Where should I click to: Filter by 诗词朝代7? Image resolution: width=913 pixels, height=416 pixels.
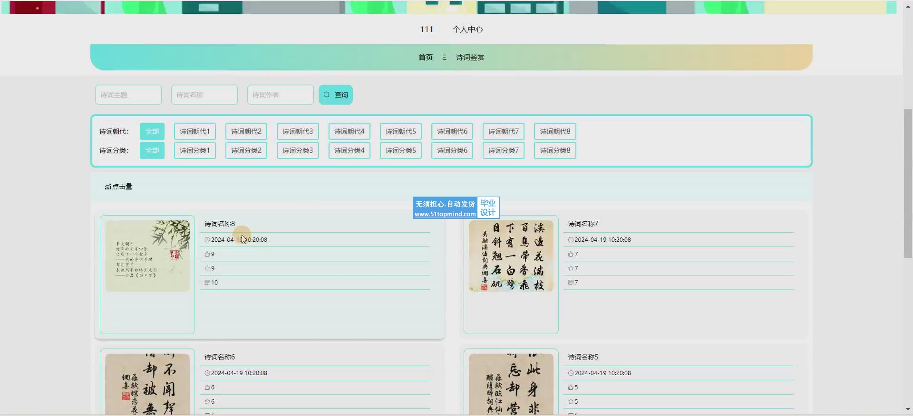pos(504,132)
